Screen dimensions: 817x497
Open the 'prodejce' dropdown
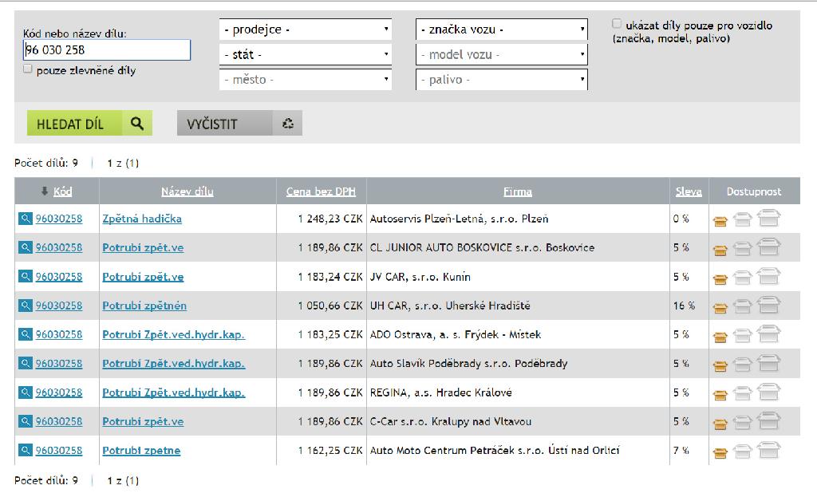point(306,30)
